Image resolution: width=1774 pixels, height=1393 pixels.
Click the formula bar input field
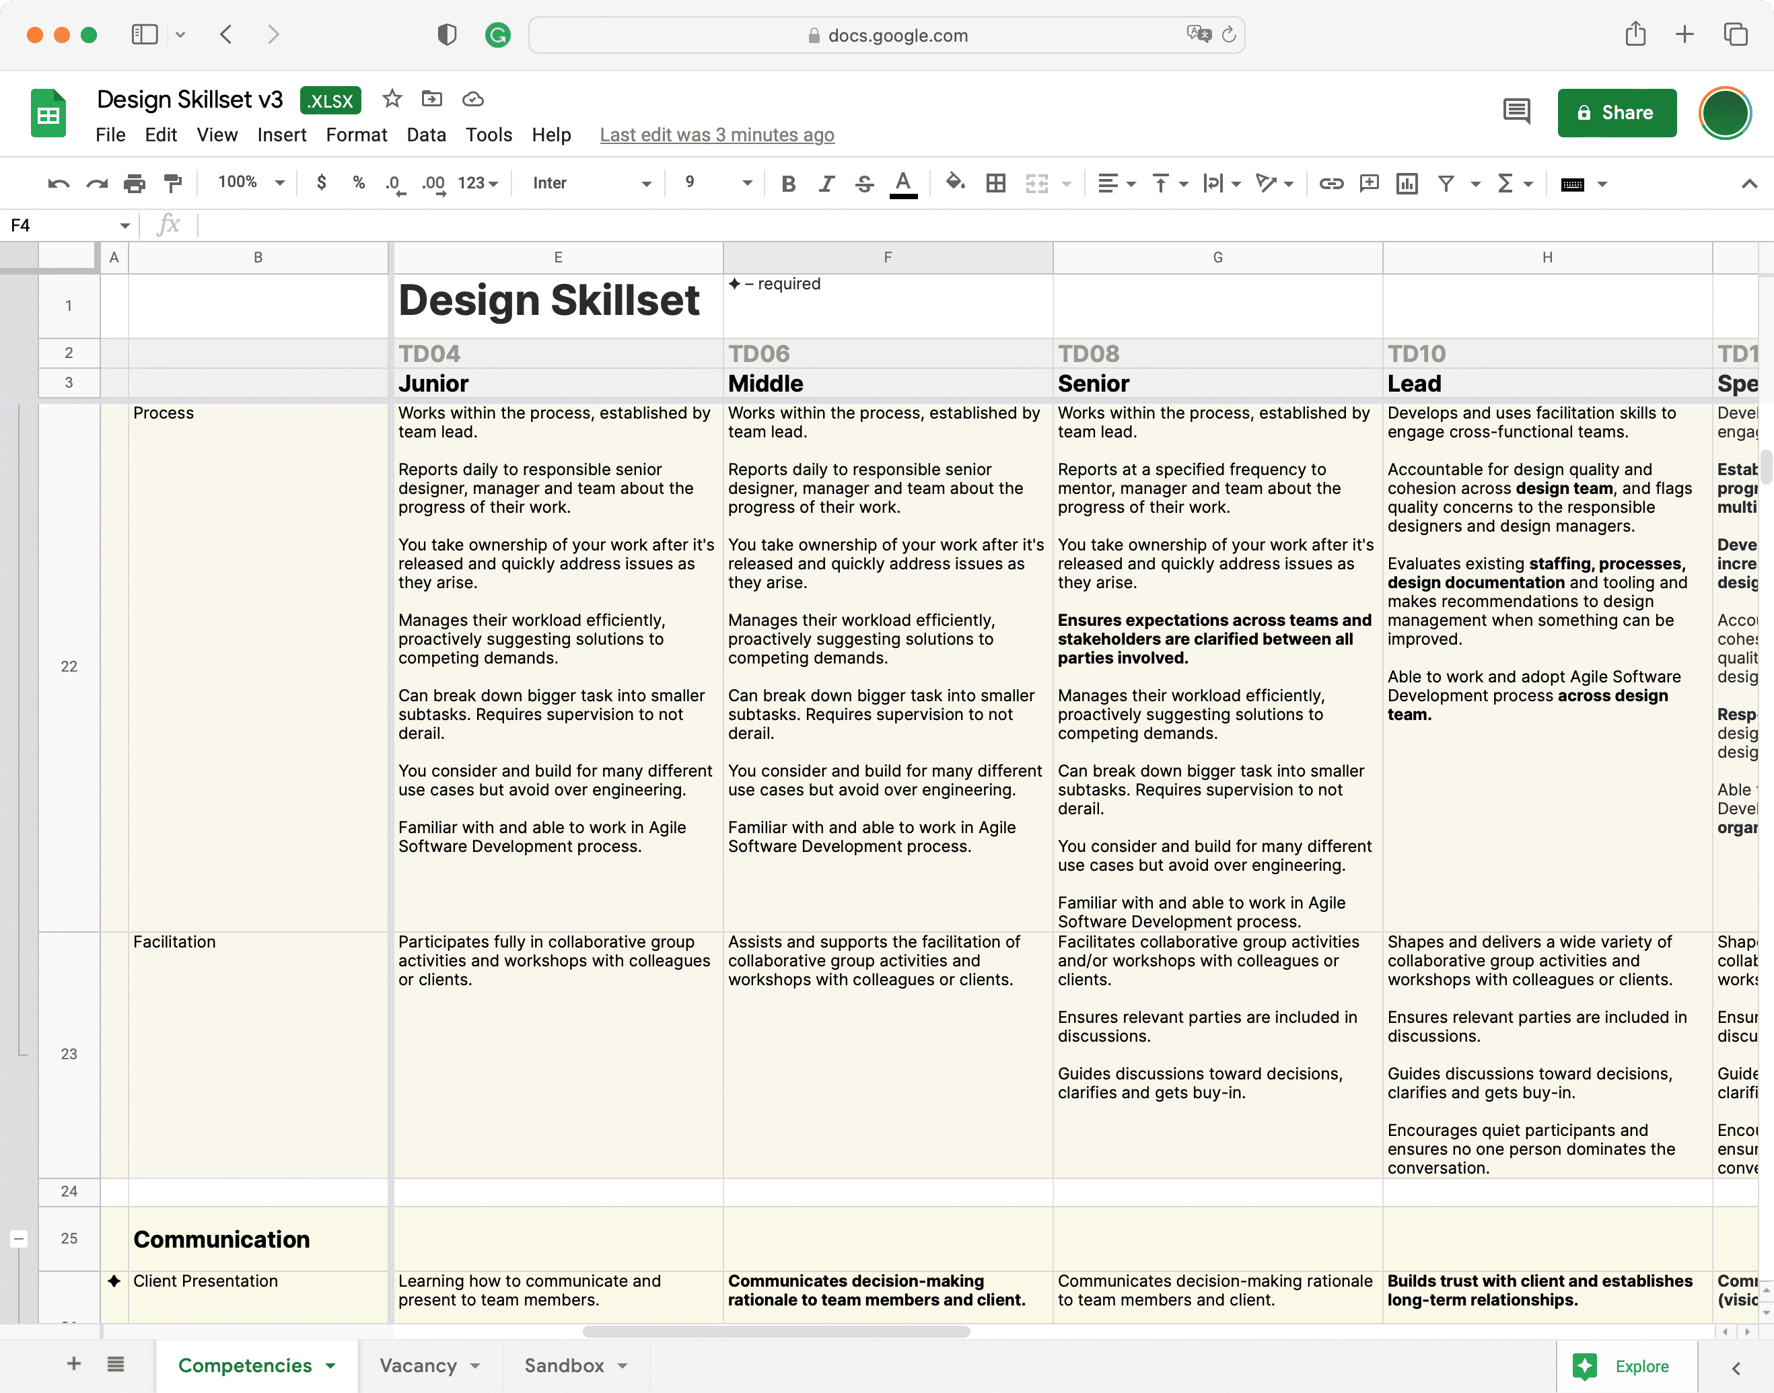979,225
